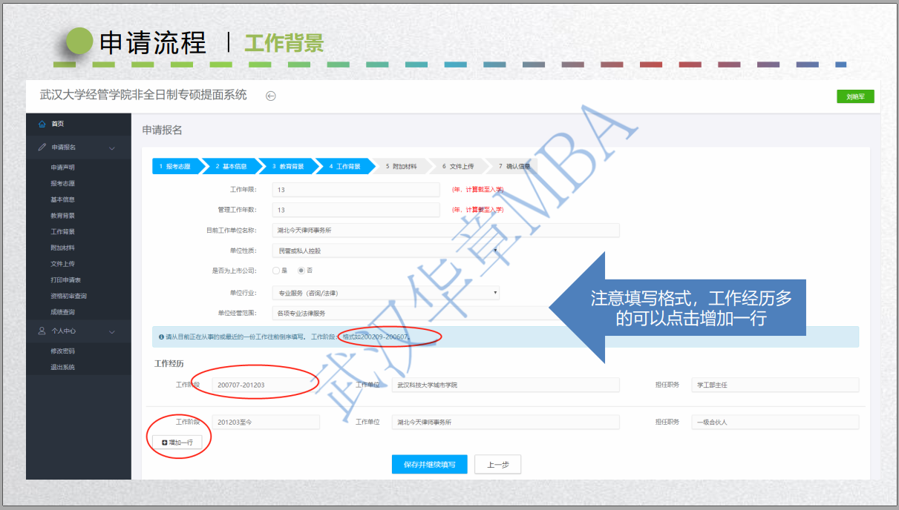Open the 单位性质 dropdown
Screen dimensions: 899x510
385,251
